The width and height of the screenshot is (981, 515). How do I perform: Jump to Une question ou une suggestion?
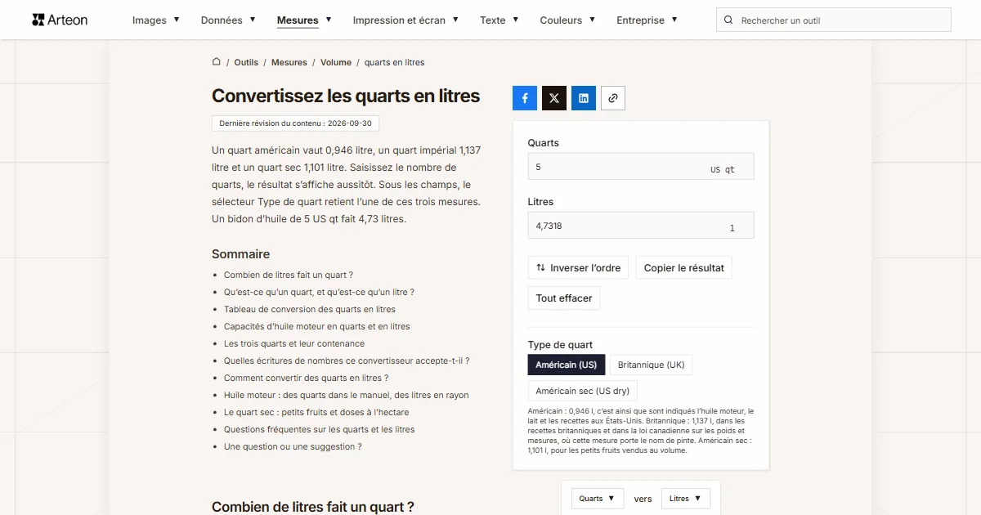click(293, 446)
